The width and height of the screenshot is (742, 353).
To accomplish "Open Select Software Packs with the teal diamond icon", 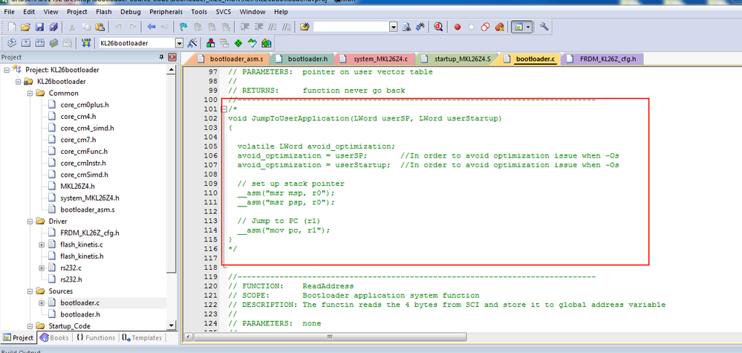I will [253, 43].
